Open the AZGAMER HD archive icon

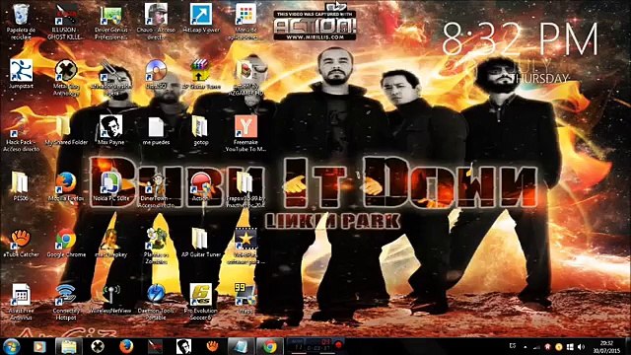click(246, 78)
